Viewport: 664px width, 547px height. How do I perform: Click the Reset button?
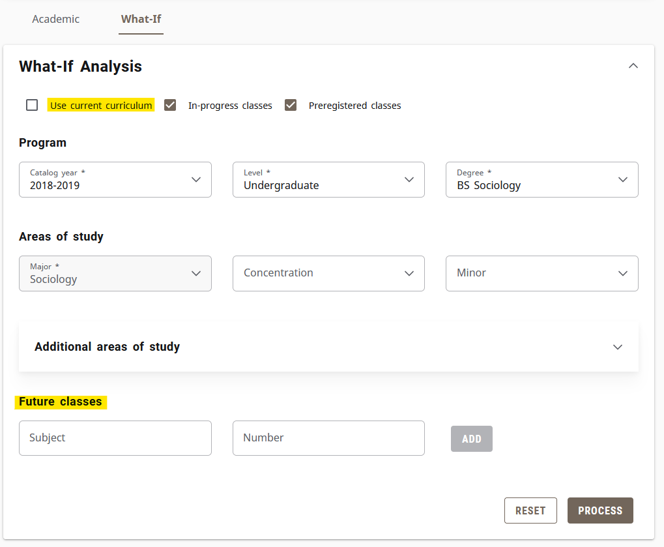coord(530,510)
